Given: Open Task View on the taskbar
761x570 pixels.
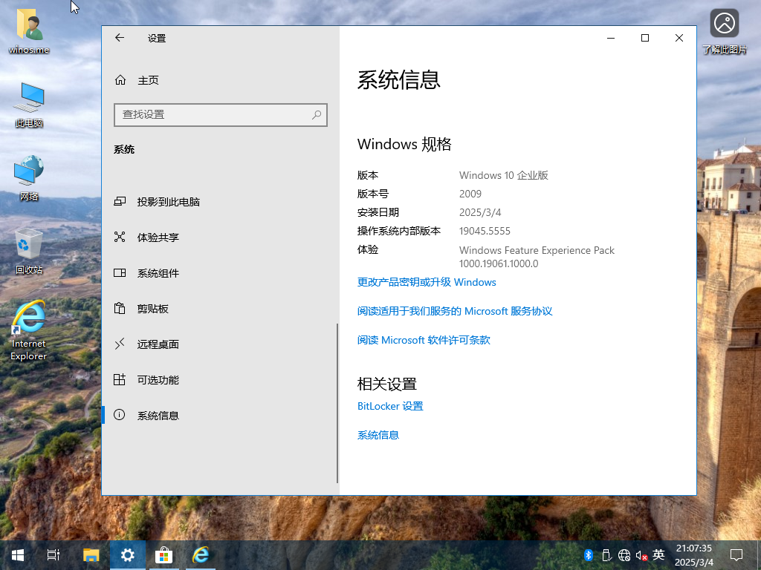Looking at the screenshot, I should click(54, 555).
